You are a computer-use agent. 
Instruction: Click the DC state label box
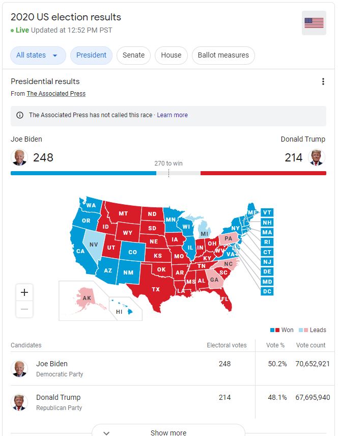(267, 291)
